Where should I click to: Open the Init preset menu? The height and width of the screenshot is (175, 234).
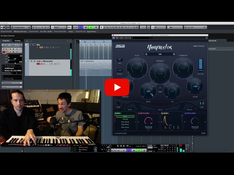160,54
